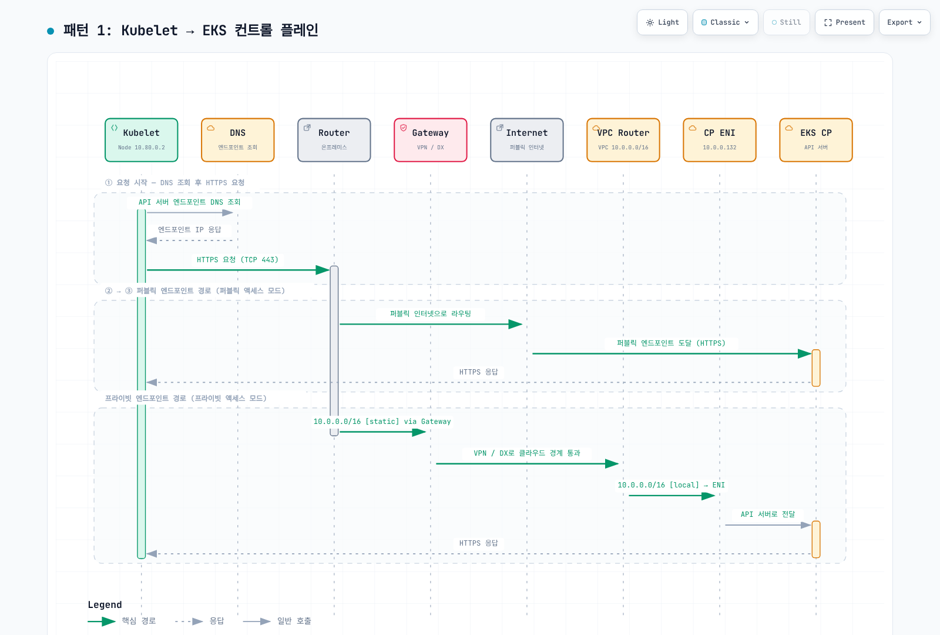Click '10.0.0.132' subtitle on CP ENI
This screenshot has width=940, height=635.
click(720, 148)
